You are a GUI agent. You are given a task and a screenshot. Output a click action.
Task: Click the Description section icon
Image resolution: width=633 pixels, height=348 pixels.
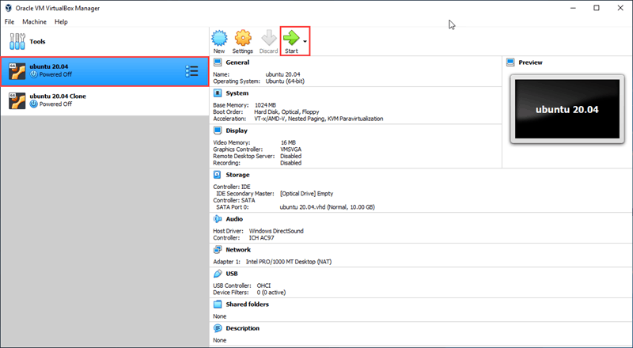point(218,327)
